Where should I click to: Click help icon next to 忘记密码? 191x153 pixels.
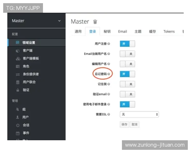109,74
